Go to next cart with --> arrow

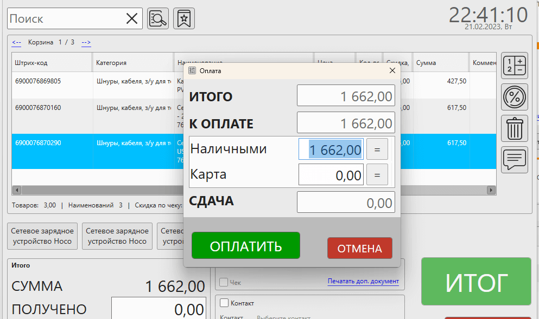coord(86,42)
